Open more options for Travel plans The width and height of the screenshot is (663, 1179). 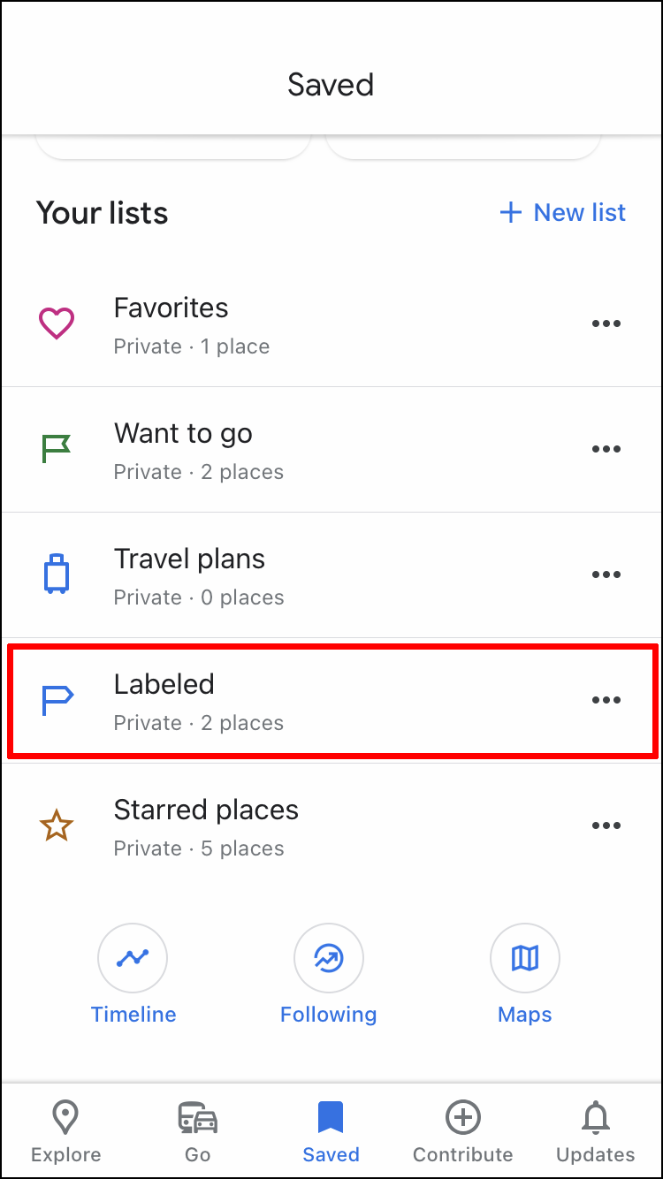[606, 574]
